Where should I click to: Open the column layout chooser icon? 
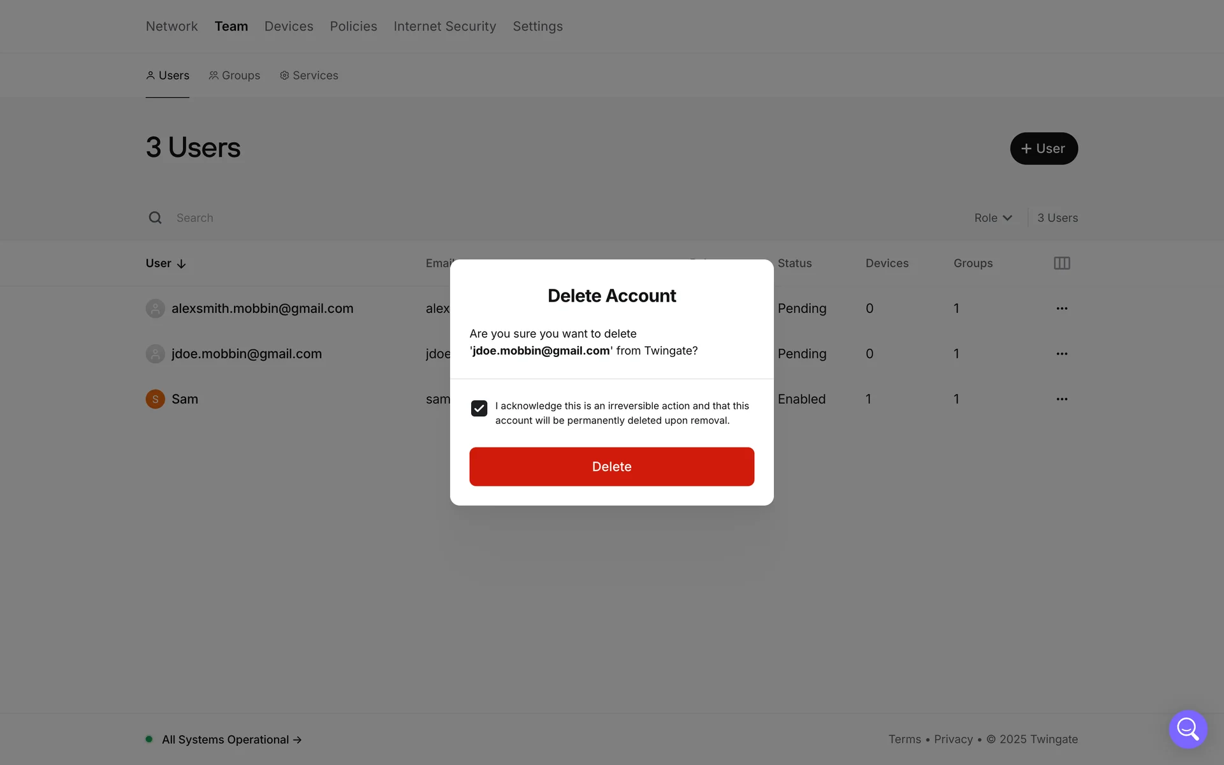click(1061, 263)
